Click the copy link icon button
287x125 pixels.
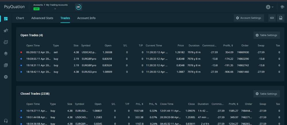click(x=272, y=18)
